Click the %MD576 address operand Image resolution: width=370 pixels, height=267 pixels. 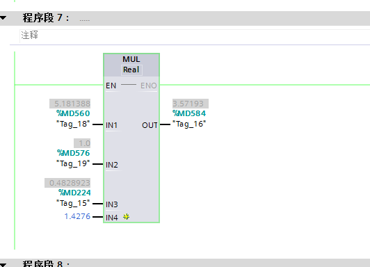(74, 153)
